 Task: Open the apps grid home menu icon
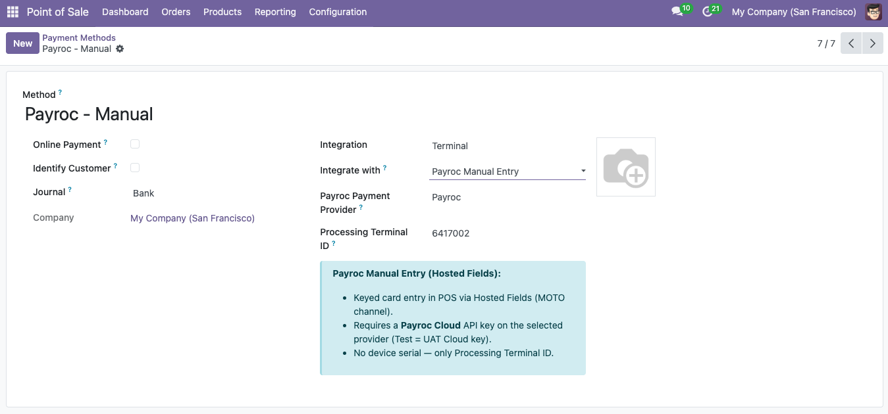(13, 12)
